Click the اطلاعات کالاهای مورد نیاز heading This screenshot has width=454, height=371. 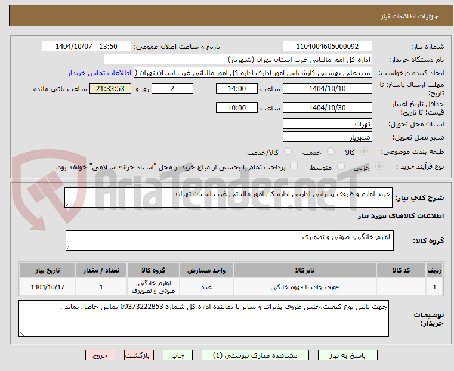[x=401, y=216]
